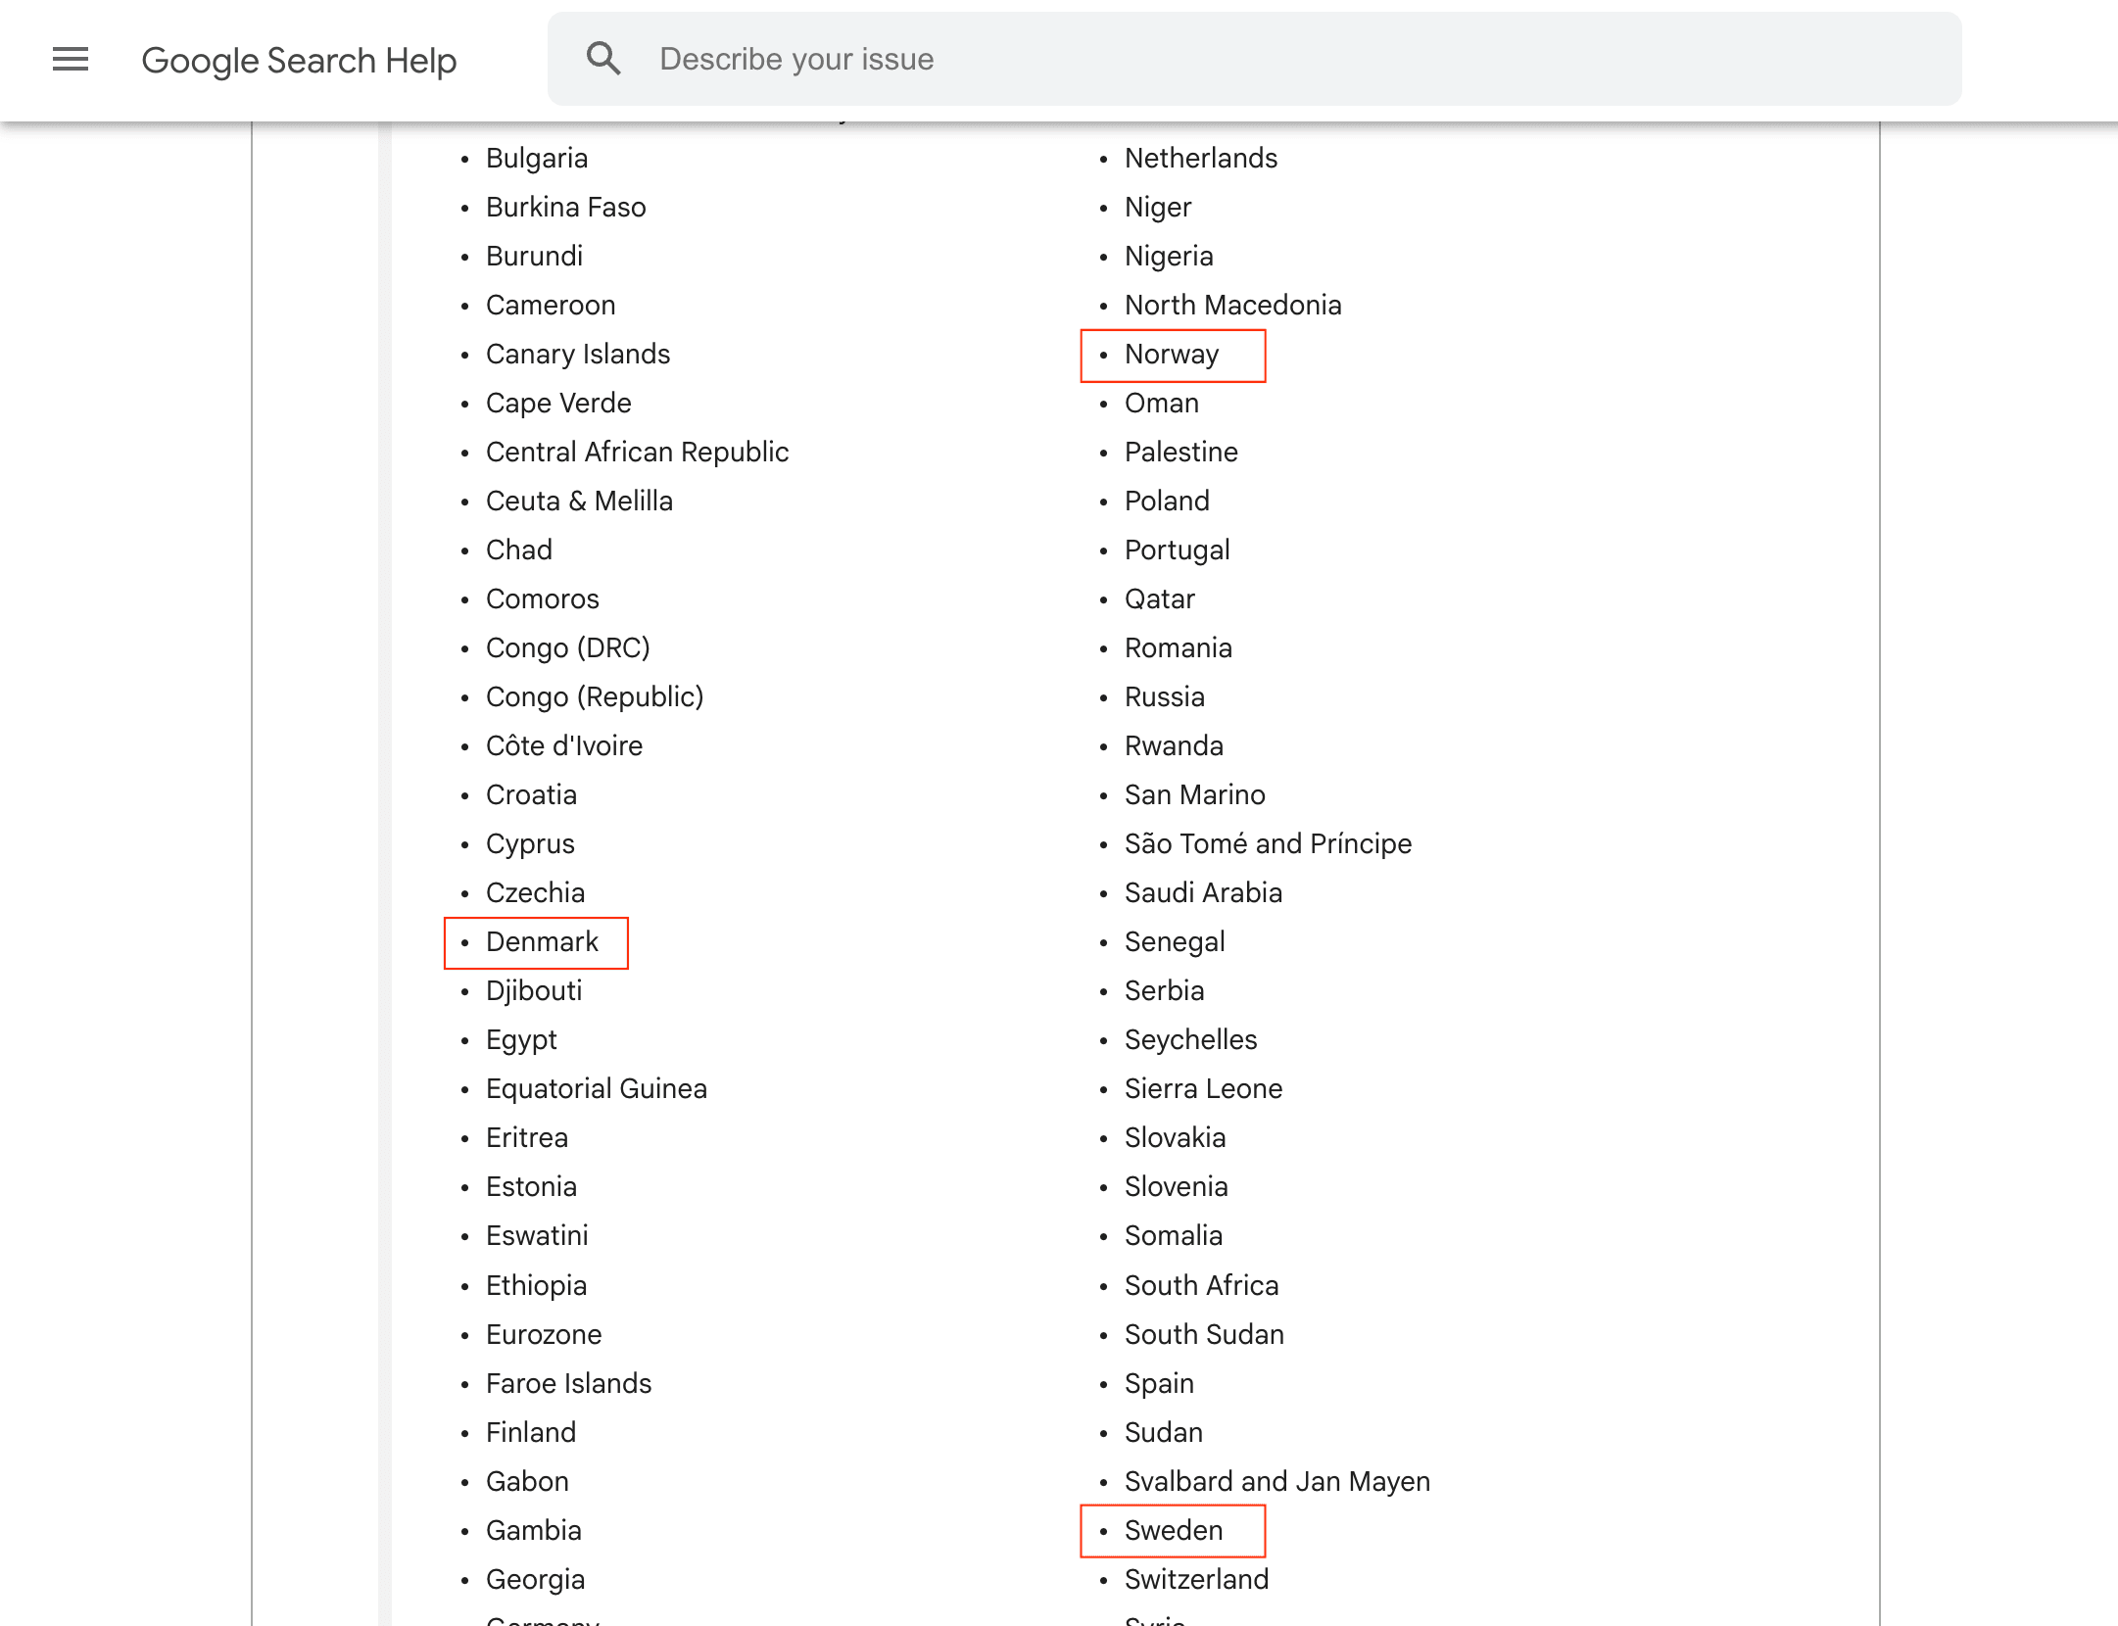This screenshot has width=2118, height=1626.
Task: Select Sierra Leone entry
Action: pyautogui.click(x=1203, y=1088)
